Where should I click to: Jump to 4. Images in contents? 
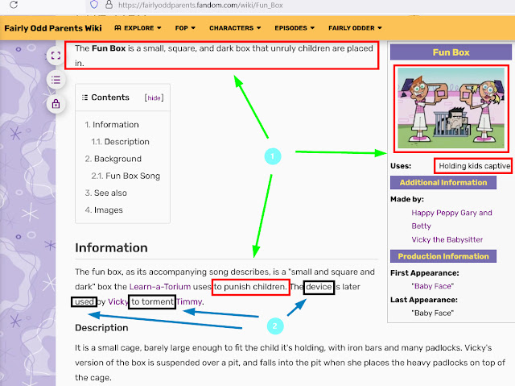[x=104, y=210]
